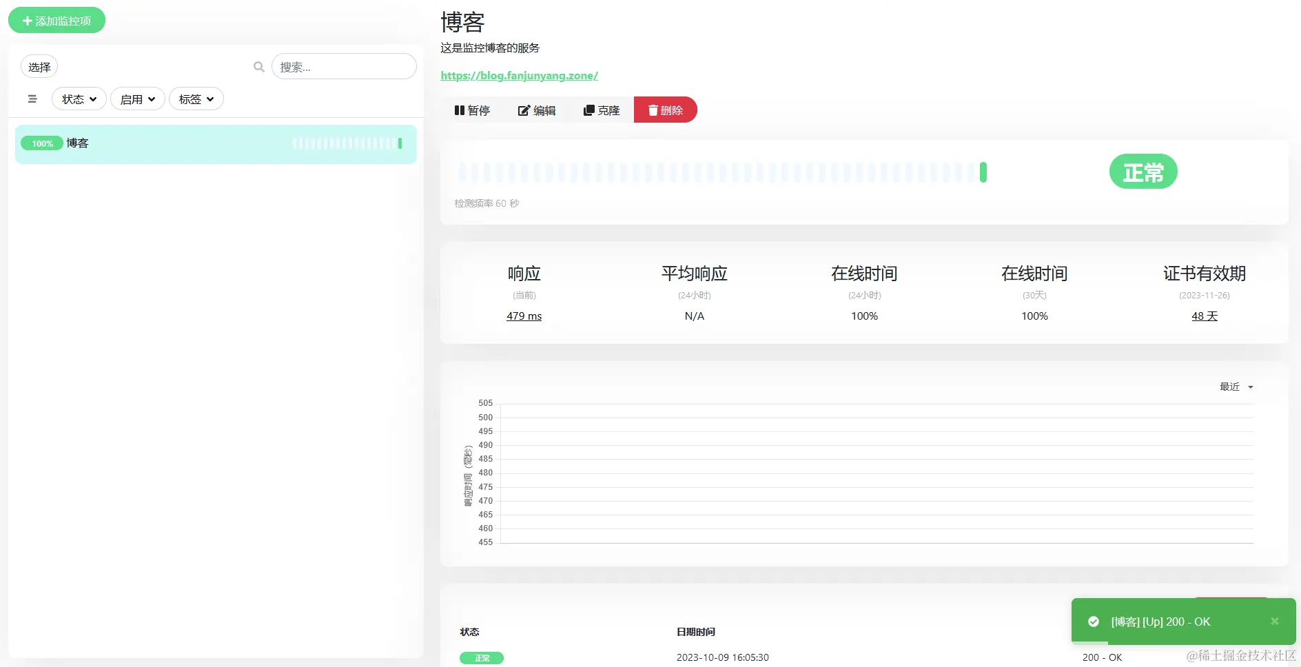This screenshot has height=667, width=1301.
Task: Edit the monitor with 编辑 button
Action: pos(537,110)
